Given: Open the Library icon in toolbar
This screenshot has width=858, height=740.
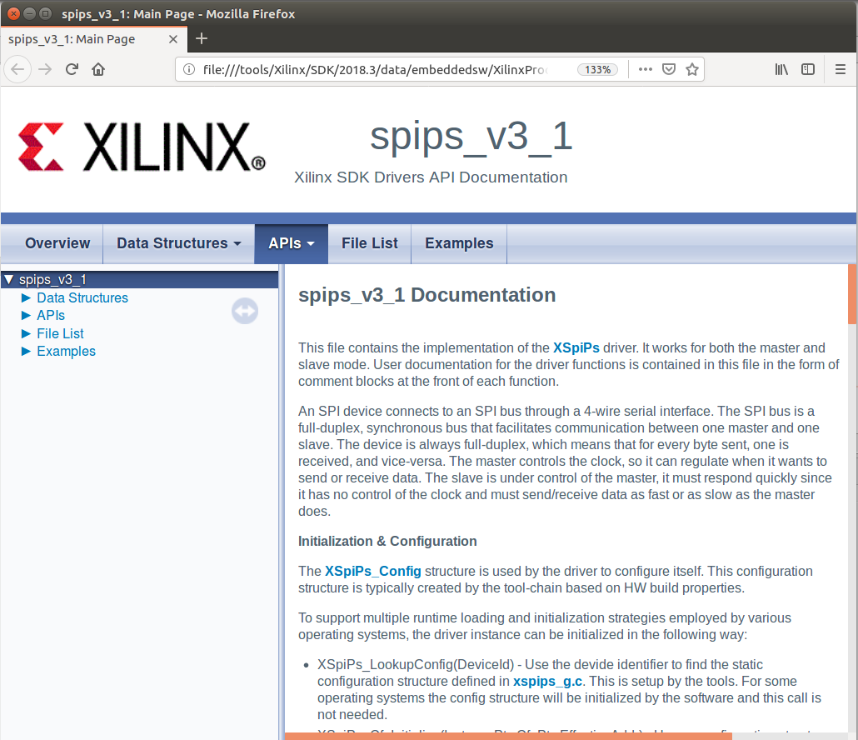Looking at the screenshot, I should [x=781, y=69].
